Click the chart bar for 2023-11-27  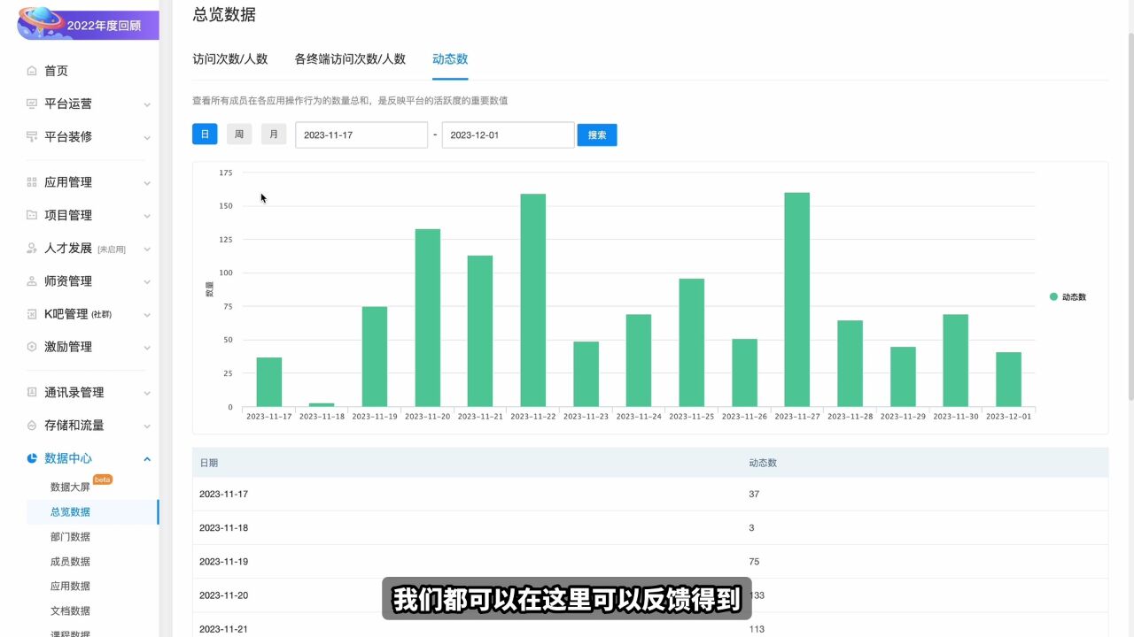coord(797,300)
